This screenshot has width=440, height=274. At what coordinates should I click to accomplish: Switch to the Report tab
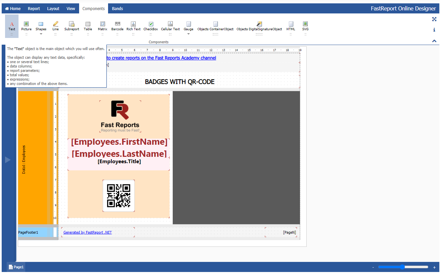coord(34,9)
